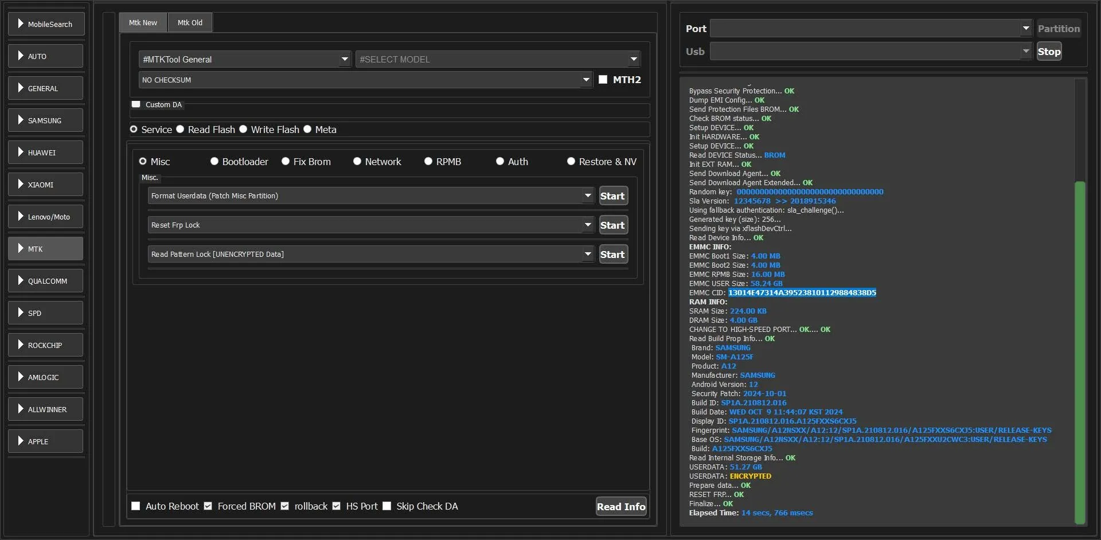This screenshot has height=540, width=1101.
Task: Switch to the Mtk New tab
Action: tap(143, 23)
